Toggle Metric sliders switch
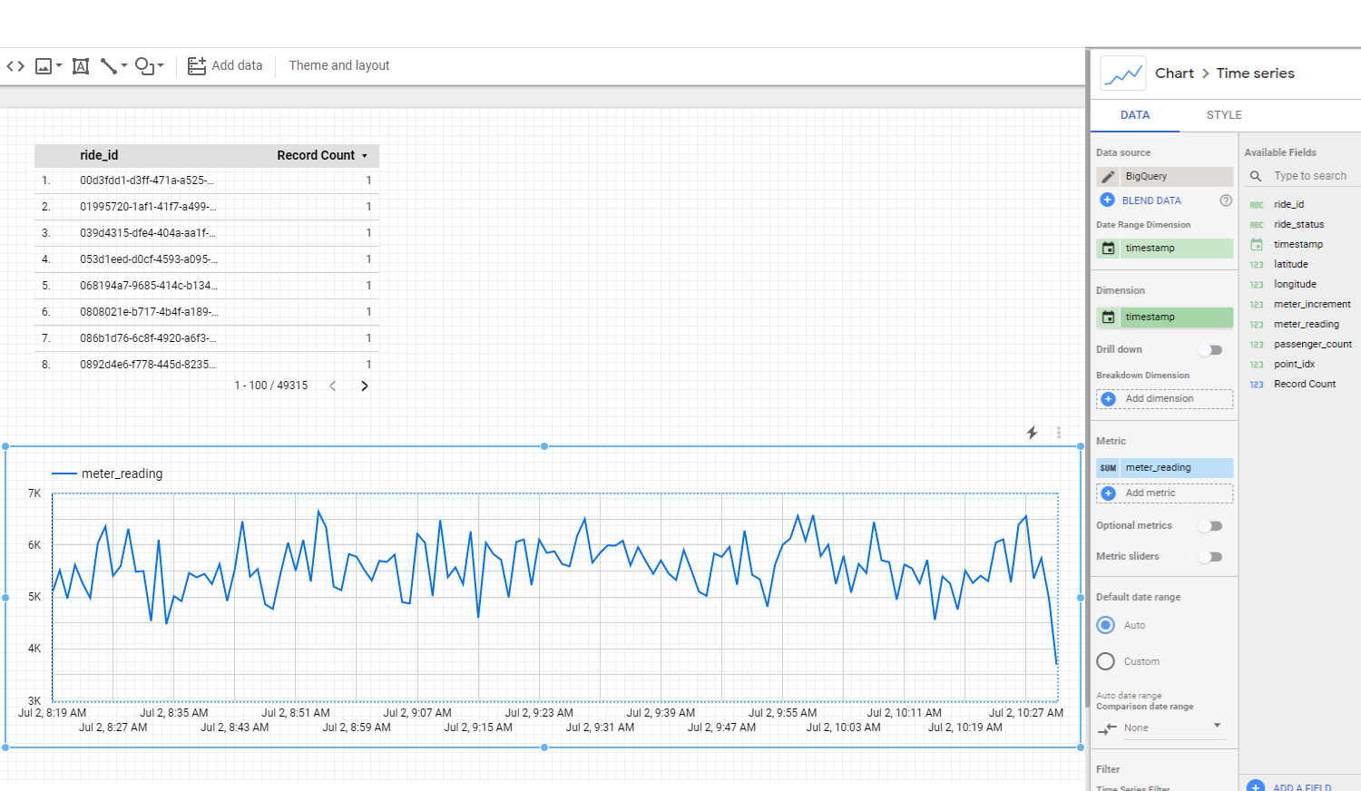Viewport: 1361px width, 791px height. 1210,557
